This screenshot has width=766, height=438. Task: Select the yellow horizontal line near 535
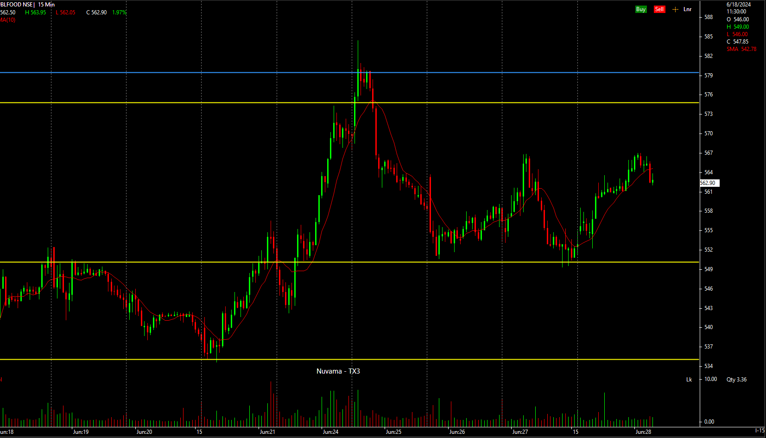[x=349, y=359]
